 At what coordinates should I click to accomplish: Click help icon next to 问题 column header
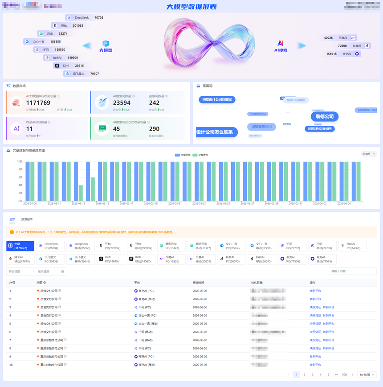point(45,283)
